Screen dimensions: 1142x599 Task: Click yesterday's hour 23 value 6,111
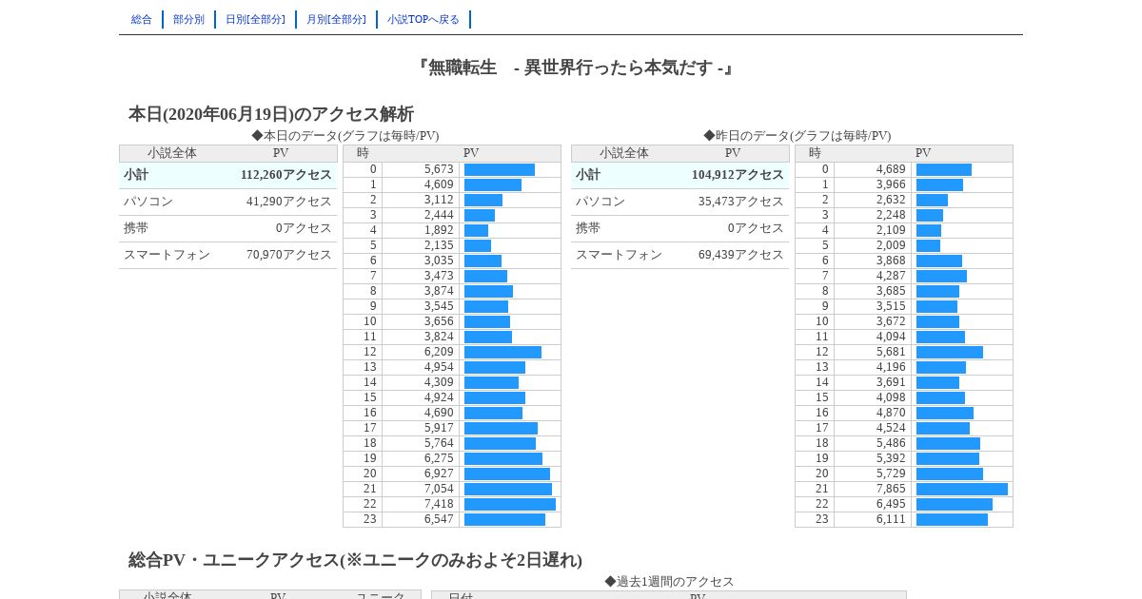click(891, 519)
